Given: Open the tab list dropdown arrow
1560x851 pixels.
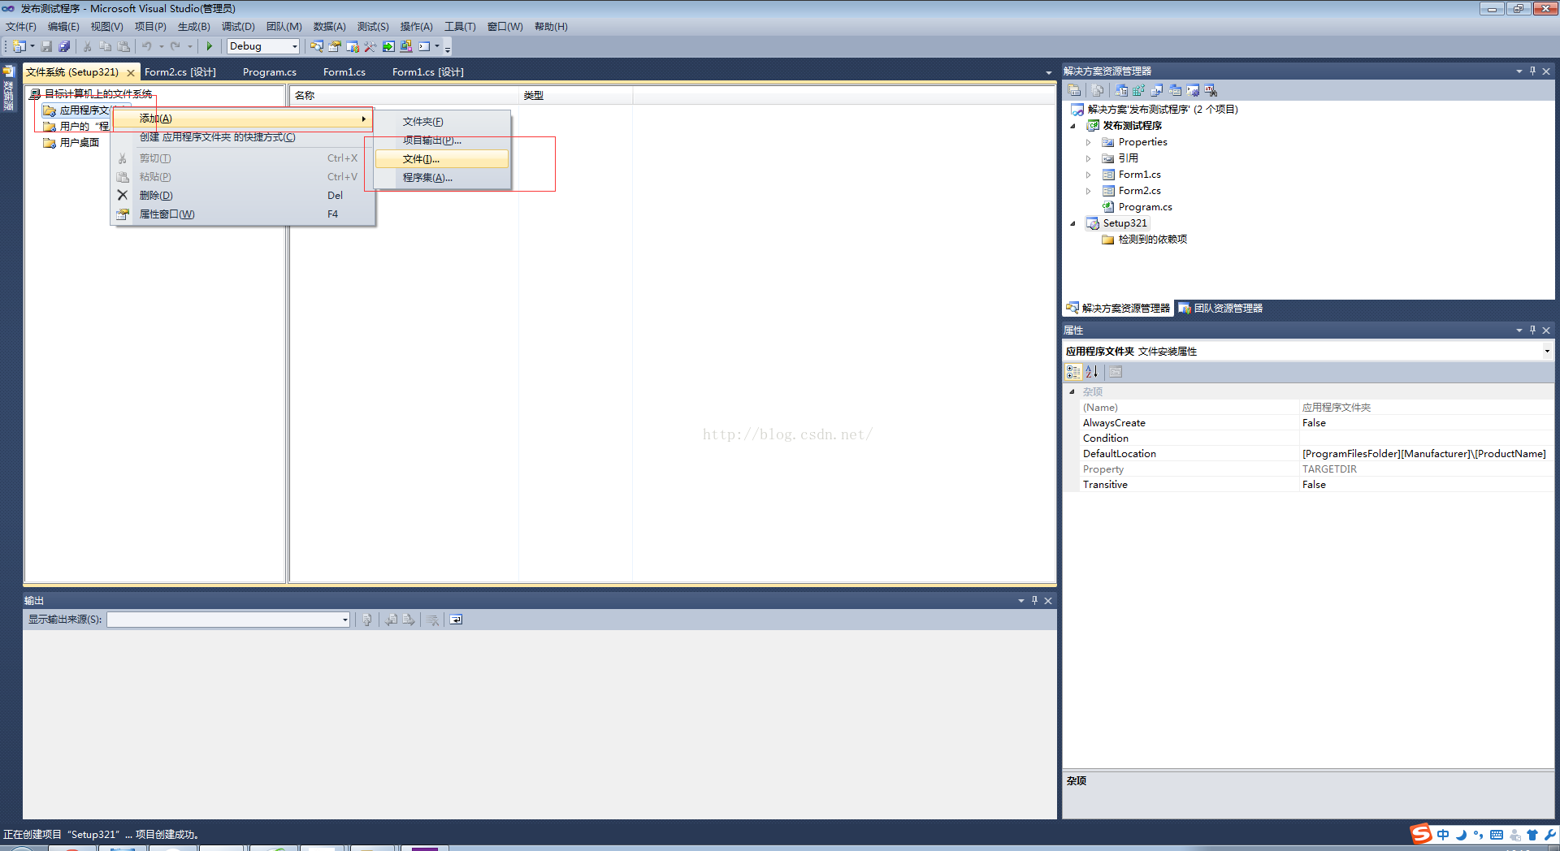Looking at the screenshot, I should click(1048, 72).
